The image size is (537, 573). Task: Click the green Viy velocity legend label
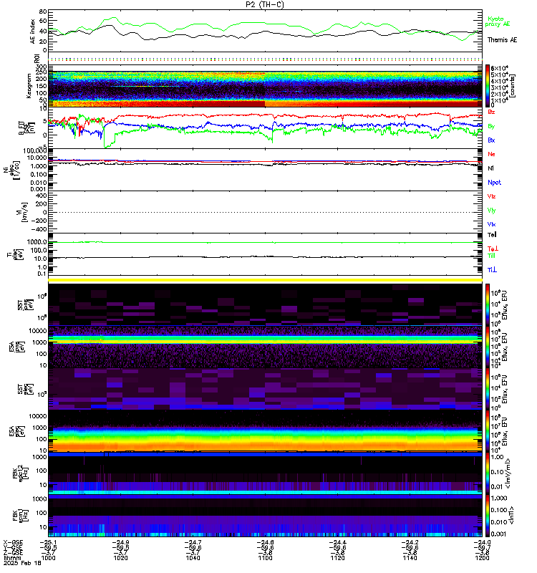tap(491, 211)
